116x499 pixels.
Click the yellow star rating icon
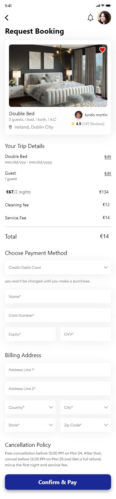[x=73, y=124]
